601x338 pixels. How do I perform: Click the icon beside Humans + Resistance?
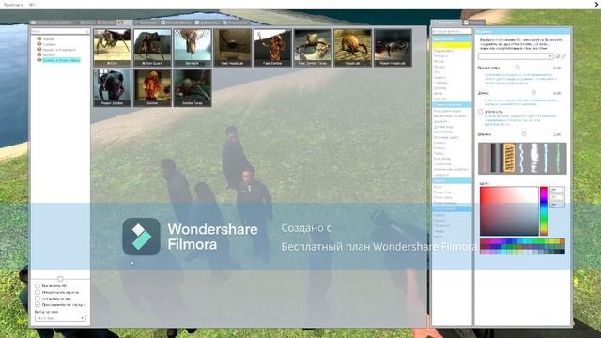(x=39, y=50)
